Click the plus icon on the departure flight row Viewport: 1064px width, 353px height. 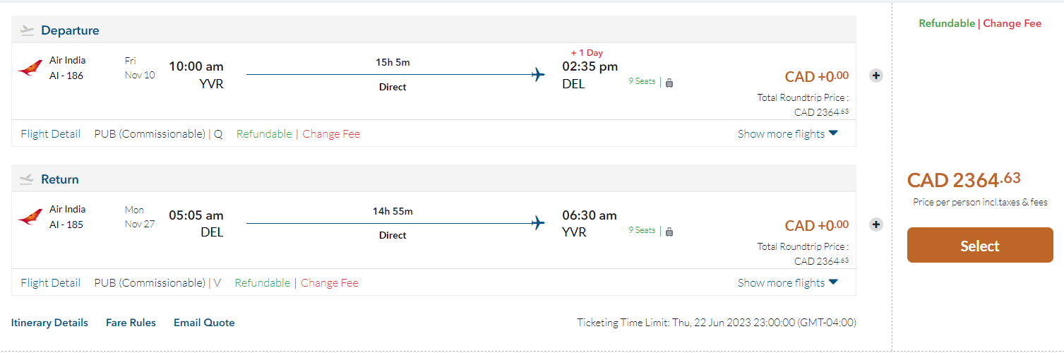875,76
